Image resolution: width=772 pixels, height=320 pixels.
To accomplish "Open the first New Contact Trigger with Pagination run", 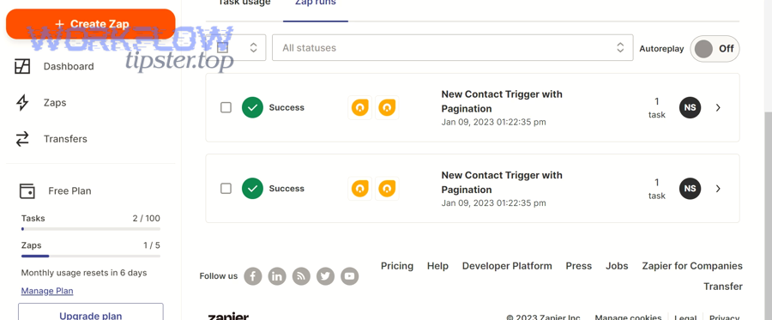I will pyautogui.click(x=502, y=101).
